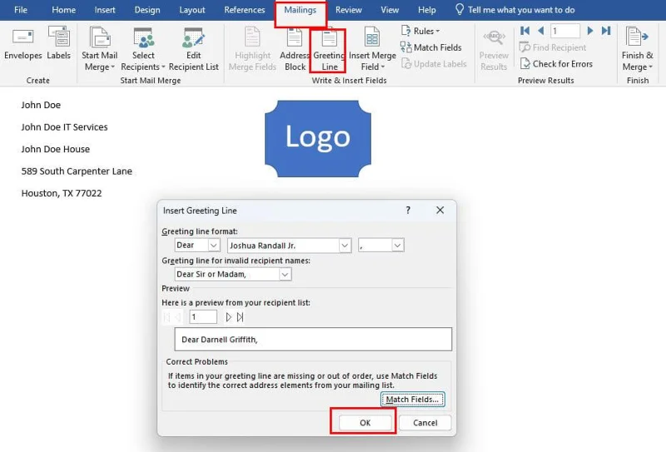Switch to the Insert tab
This screenshot has height=452, width=666.
click(105, 10)
